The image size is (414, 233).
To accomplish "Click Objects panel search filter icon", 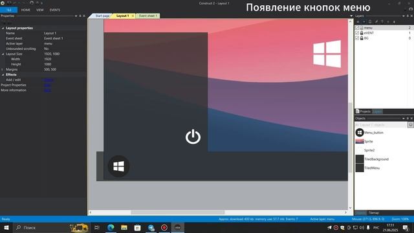I will pos(411,125).
